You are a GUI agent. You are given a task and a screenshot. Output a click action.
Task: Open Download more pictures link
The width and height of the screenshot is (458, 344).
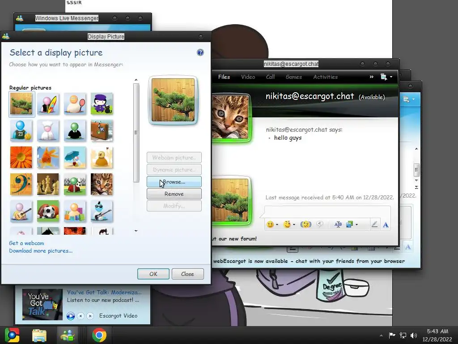(41, 251)
